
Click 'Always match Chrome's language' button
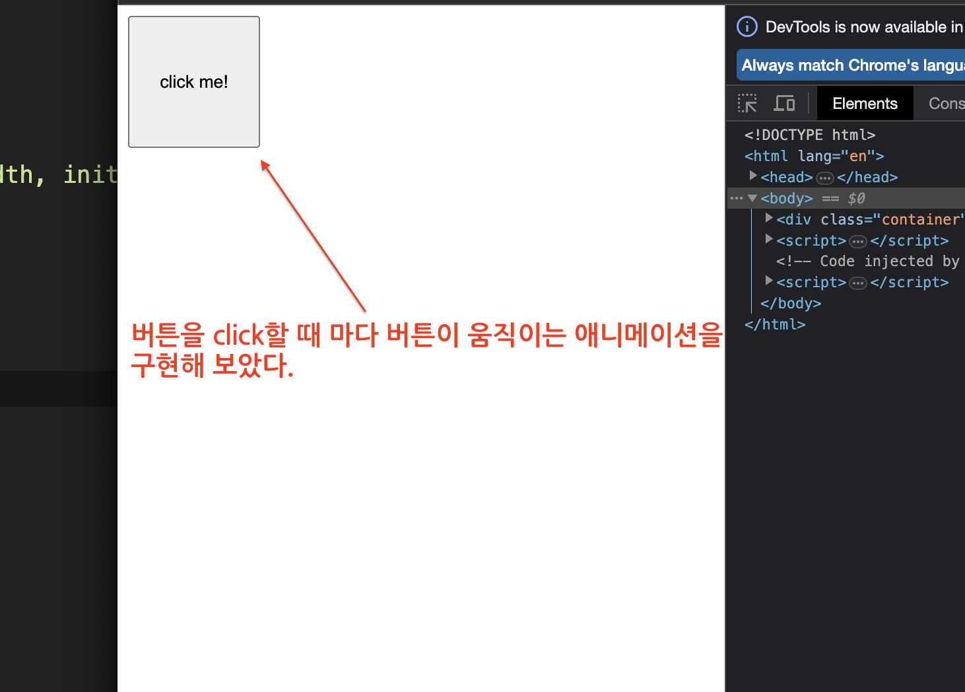coord(851,65)
